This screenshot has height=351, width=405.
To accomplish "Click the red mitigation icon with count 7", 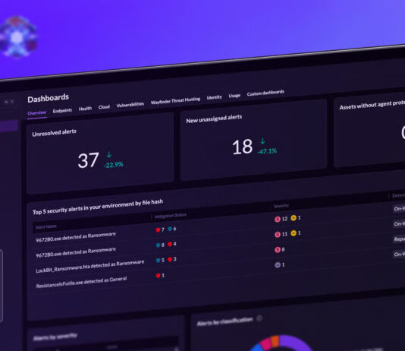I will 158,230.
